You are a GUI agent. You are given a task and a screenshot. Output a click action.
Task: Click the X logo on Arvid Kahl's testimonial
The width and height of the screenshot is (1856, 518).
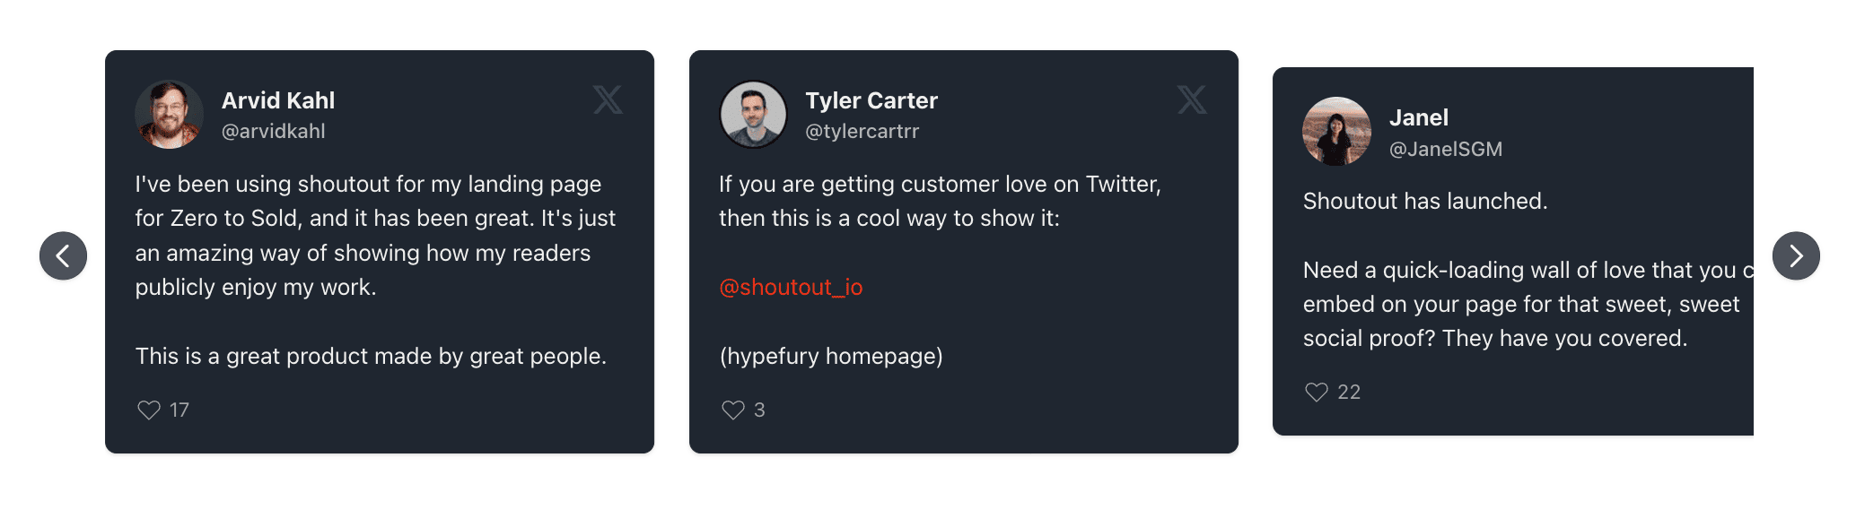pos(608,101)
